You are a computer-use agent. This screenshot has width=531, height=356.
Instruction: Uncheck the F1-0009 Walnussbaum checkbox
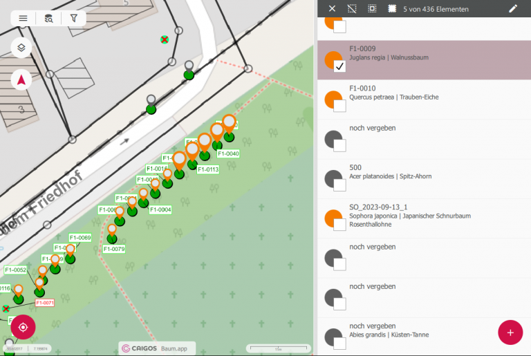coord(339,66)
